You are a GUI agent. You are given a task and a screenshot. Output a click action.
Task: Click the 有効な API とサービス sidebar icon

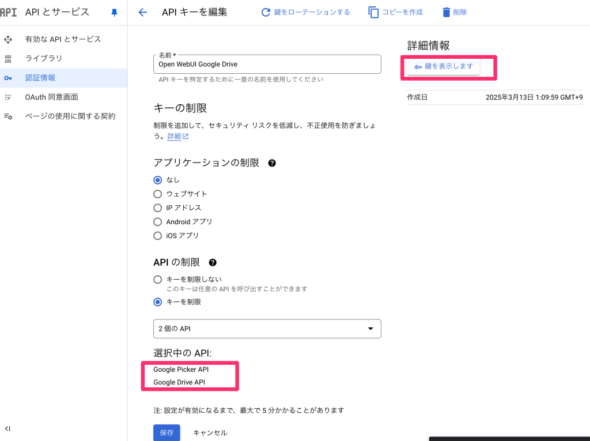[x=8, y=39]
